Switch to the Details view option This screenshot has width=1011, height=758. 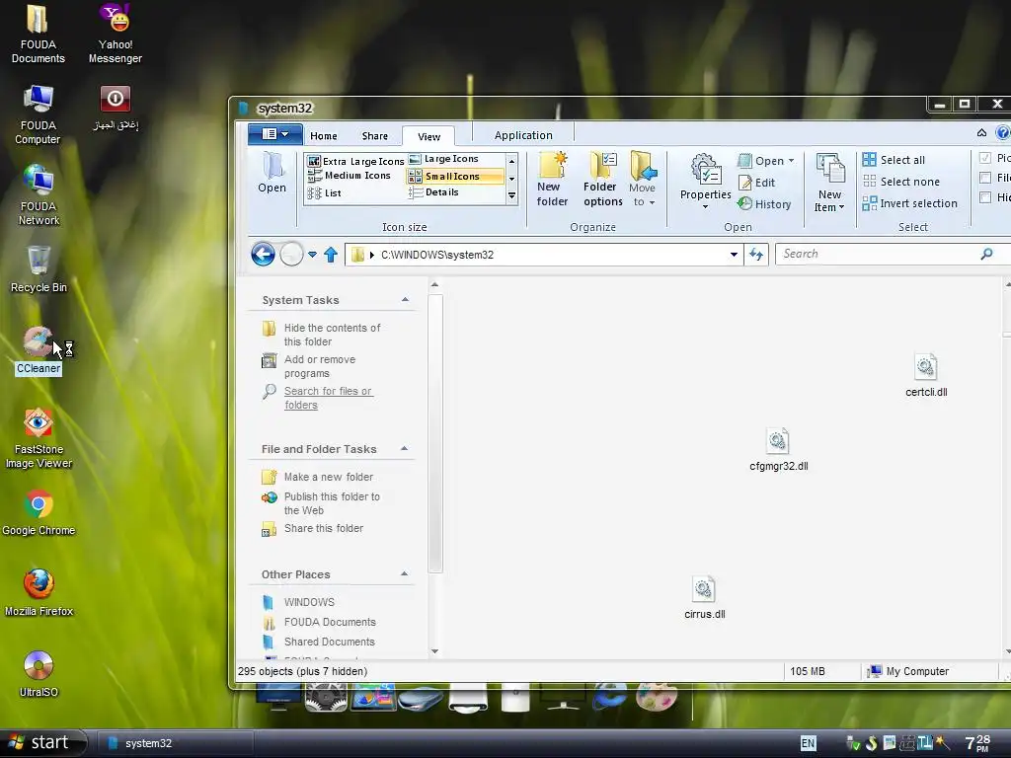coord(434,192)
